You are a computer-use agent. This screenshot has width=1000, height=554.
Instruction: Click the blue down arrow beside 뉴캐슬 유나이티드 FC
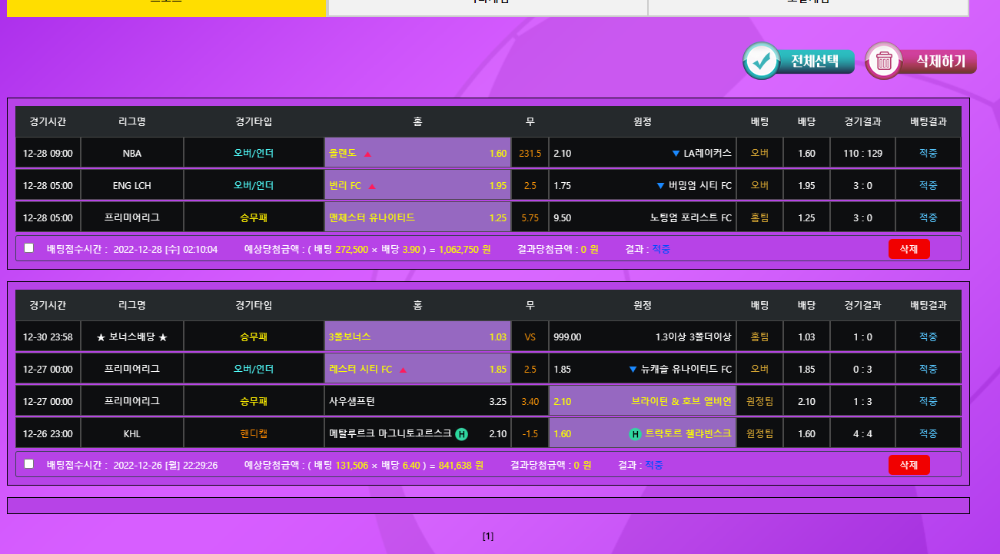point(633,370)
